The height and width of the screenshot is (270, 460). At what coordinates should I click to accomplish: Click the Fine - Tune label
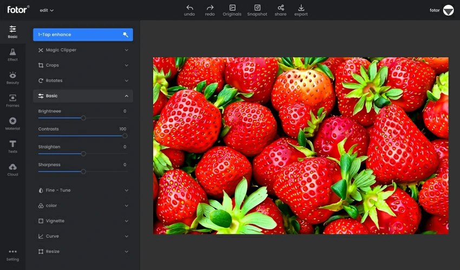pos(58,190)
